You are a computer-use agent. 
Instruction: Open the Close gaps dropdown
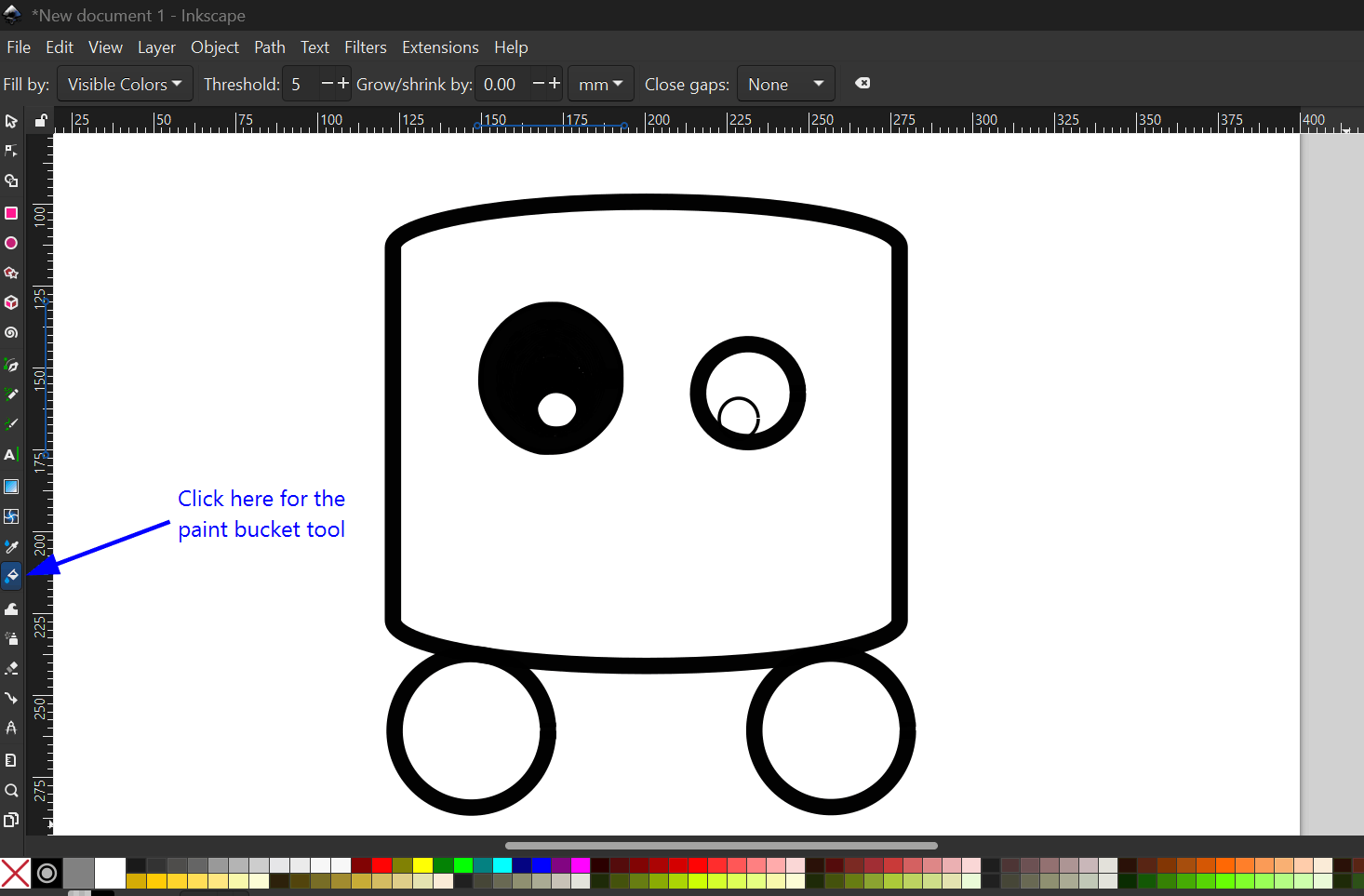785,84
